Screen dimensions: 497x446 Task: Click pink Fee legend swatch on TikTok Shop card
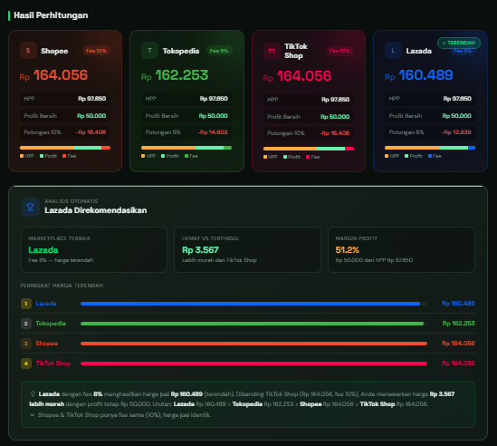pos(308,157)
